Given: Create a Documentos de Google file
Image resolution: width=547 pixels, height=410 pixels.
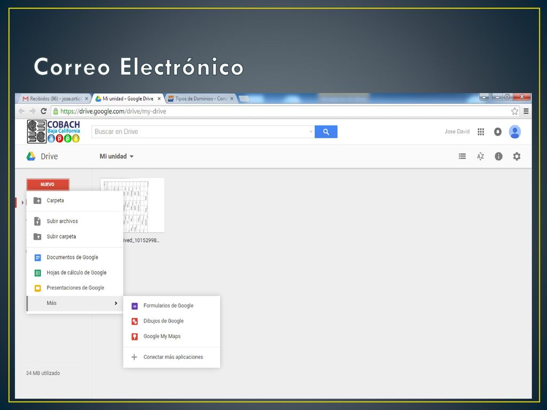Looking at the screenshot, I should pyautogui.click(x=75, y=257).
